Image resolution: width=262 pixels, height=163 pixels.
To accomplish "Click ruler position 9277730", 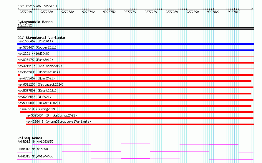I will click(x=67, y=12).
